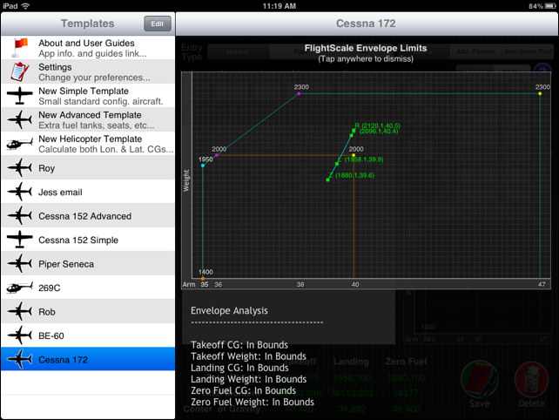Open the Roy template
This screenshot has width=559, height=420.
click(x=87, y=168)
